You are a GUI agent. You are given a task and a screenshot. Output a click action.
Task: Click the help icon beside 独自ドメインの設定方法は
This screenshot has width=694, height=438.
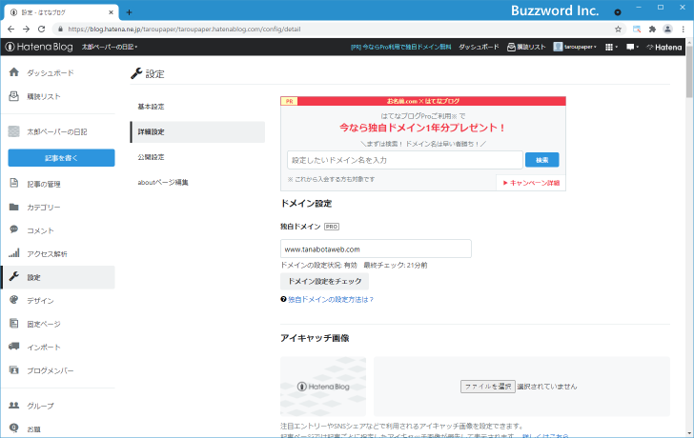[283, 299]
